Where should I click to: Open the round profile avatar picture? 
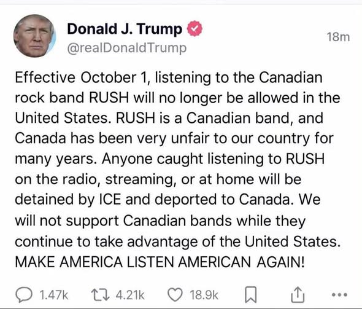coord(34,36)
